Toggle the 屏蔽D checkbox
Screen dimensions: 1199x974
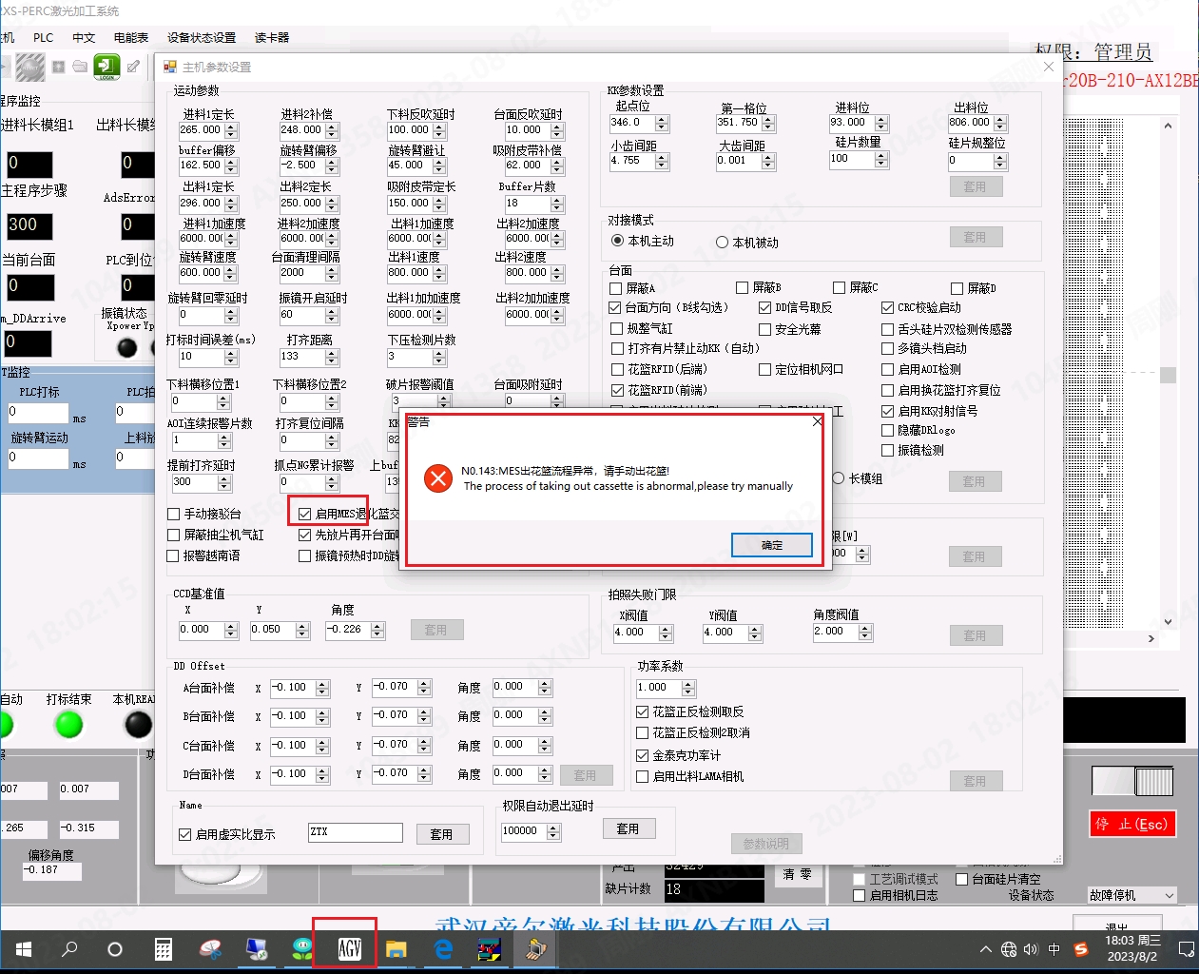(957, 288)
